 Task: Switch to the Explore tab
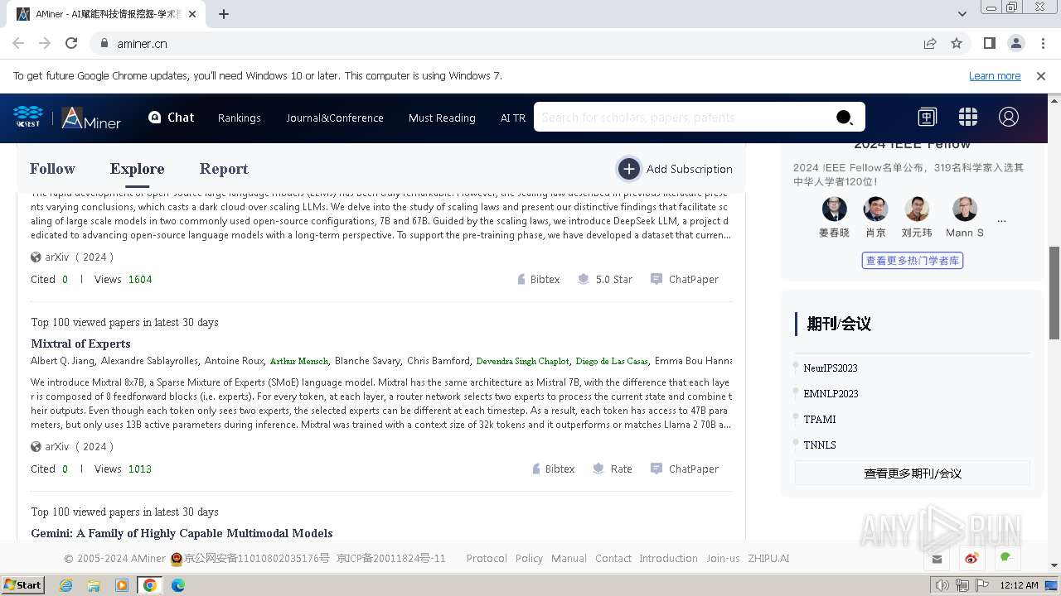coord(137,169)
